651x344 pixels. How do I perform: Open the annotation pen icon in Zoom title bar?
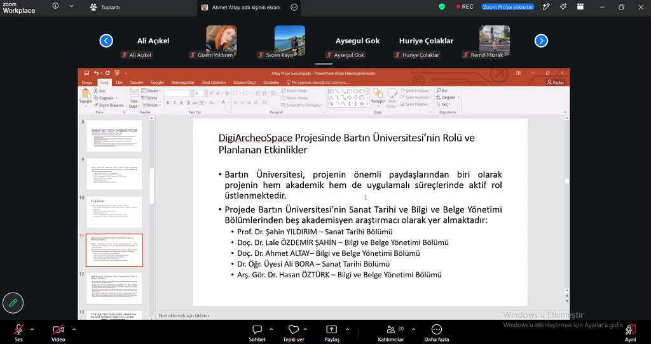[546, 6]
